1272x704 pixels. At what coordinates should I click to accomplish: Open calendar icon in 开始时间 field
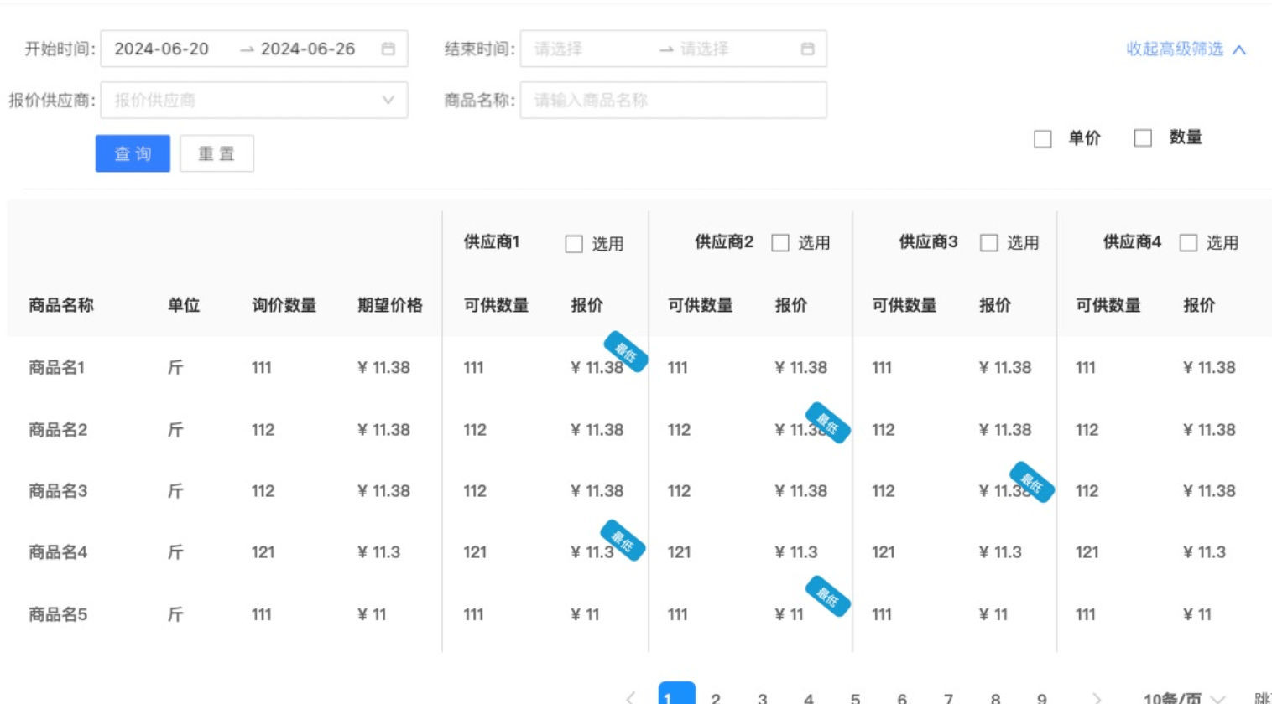pos(388,49)
